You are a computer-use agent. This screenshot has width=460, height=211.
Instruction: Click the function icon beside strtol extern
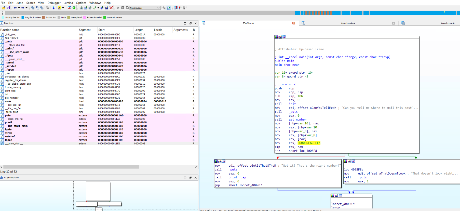pos(2,133)
